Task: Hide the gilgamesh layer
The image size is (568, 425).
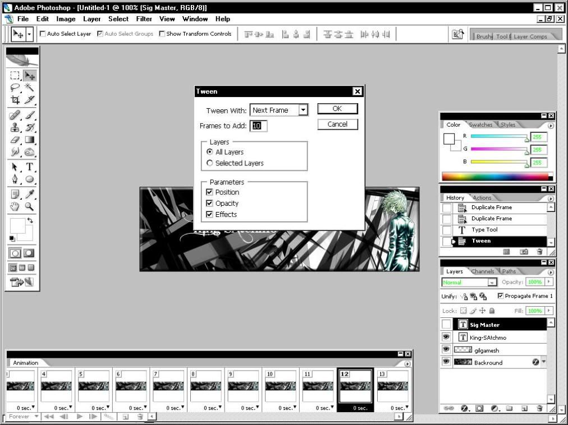Action: click(446, 350)
